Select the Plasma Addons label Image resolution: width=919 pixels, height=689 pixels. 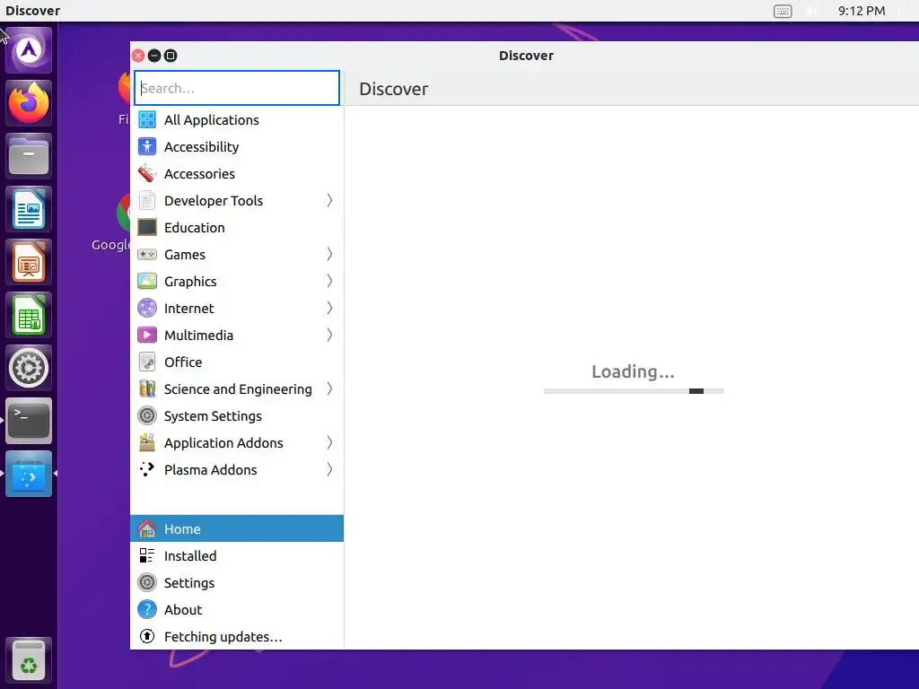(x=210, y=470)
